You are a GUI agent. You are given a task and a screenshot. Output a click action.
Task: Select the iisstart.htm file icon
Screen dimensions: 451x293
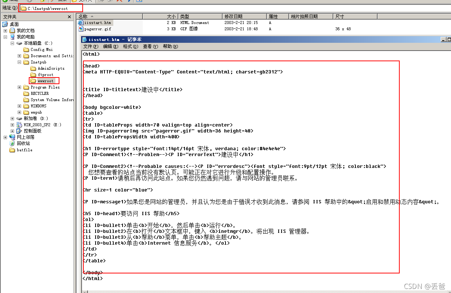(81, 23)
